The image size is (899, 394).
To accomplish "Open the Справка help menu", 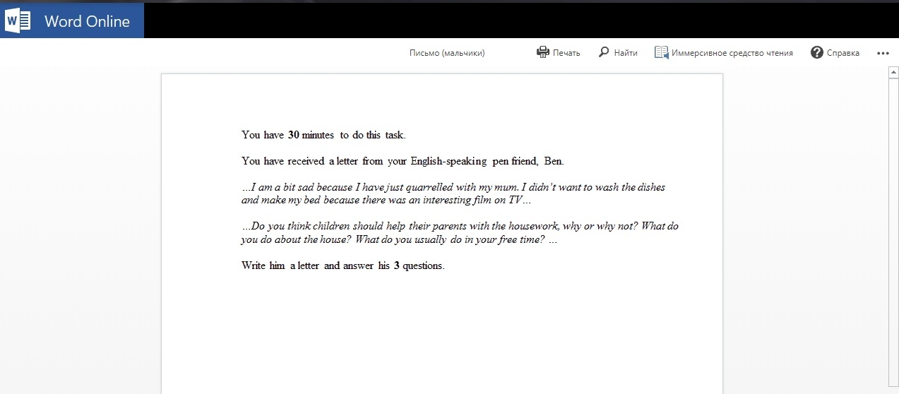I will 835,52.
